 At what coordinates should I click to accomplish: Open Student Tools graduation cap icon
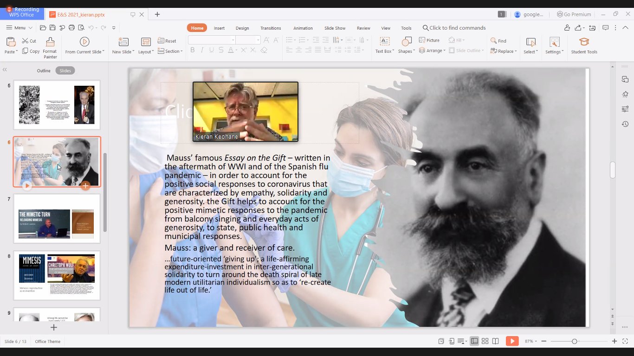[x=584, y=42]
